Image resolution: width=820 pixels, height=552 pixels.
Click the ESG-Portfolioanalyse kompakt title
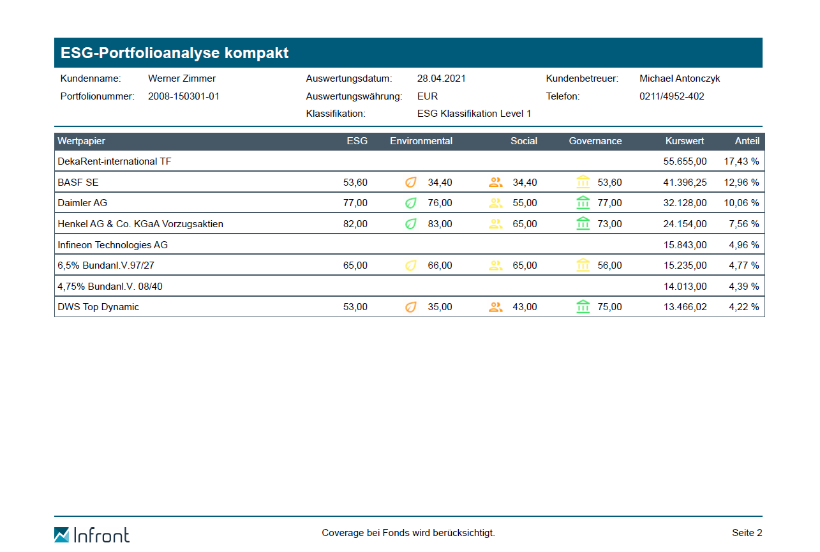175,53
